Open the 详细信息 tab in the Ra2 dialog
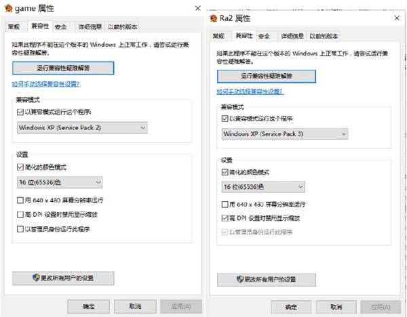 tap(292, 36)
